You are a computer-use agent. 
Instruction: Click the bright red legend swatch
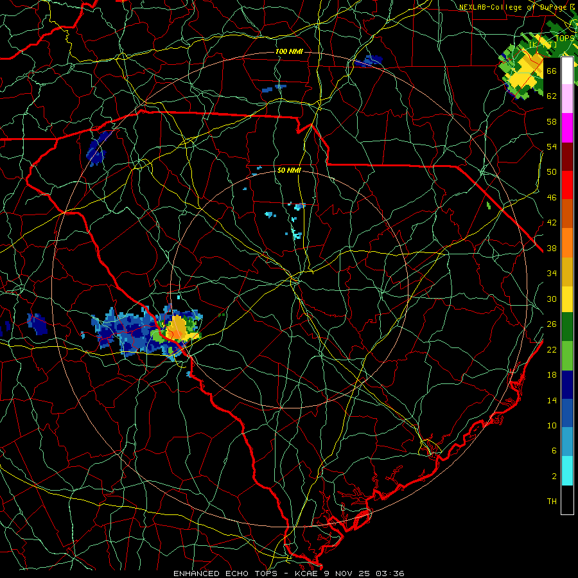pyautogui.click(x=567, y=185)
